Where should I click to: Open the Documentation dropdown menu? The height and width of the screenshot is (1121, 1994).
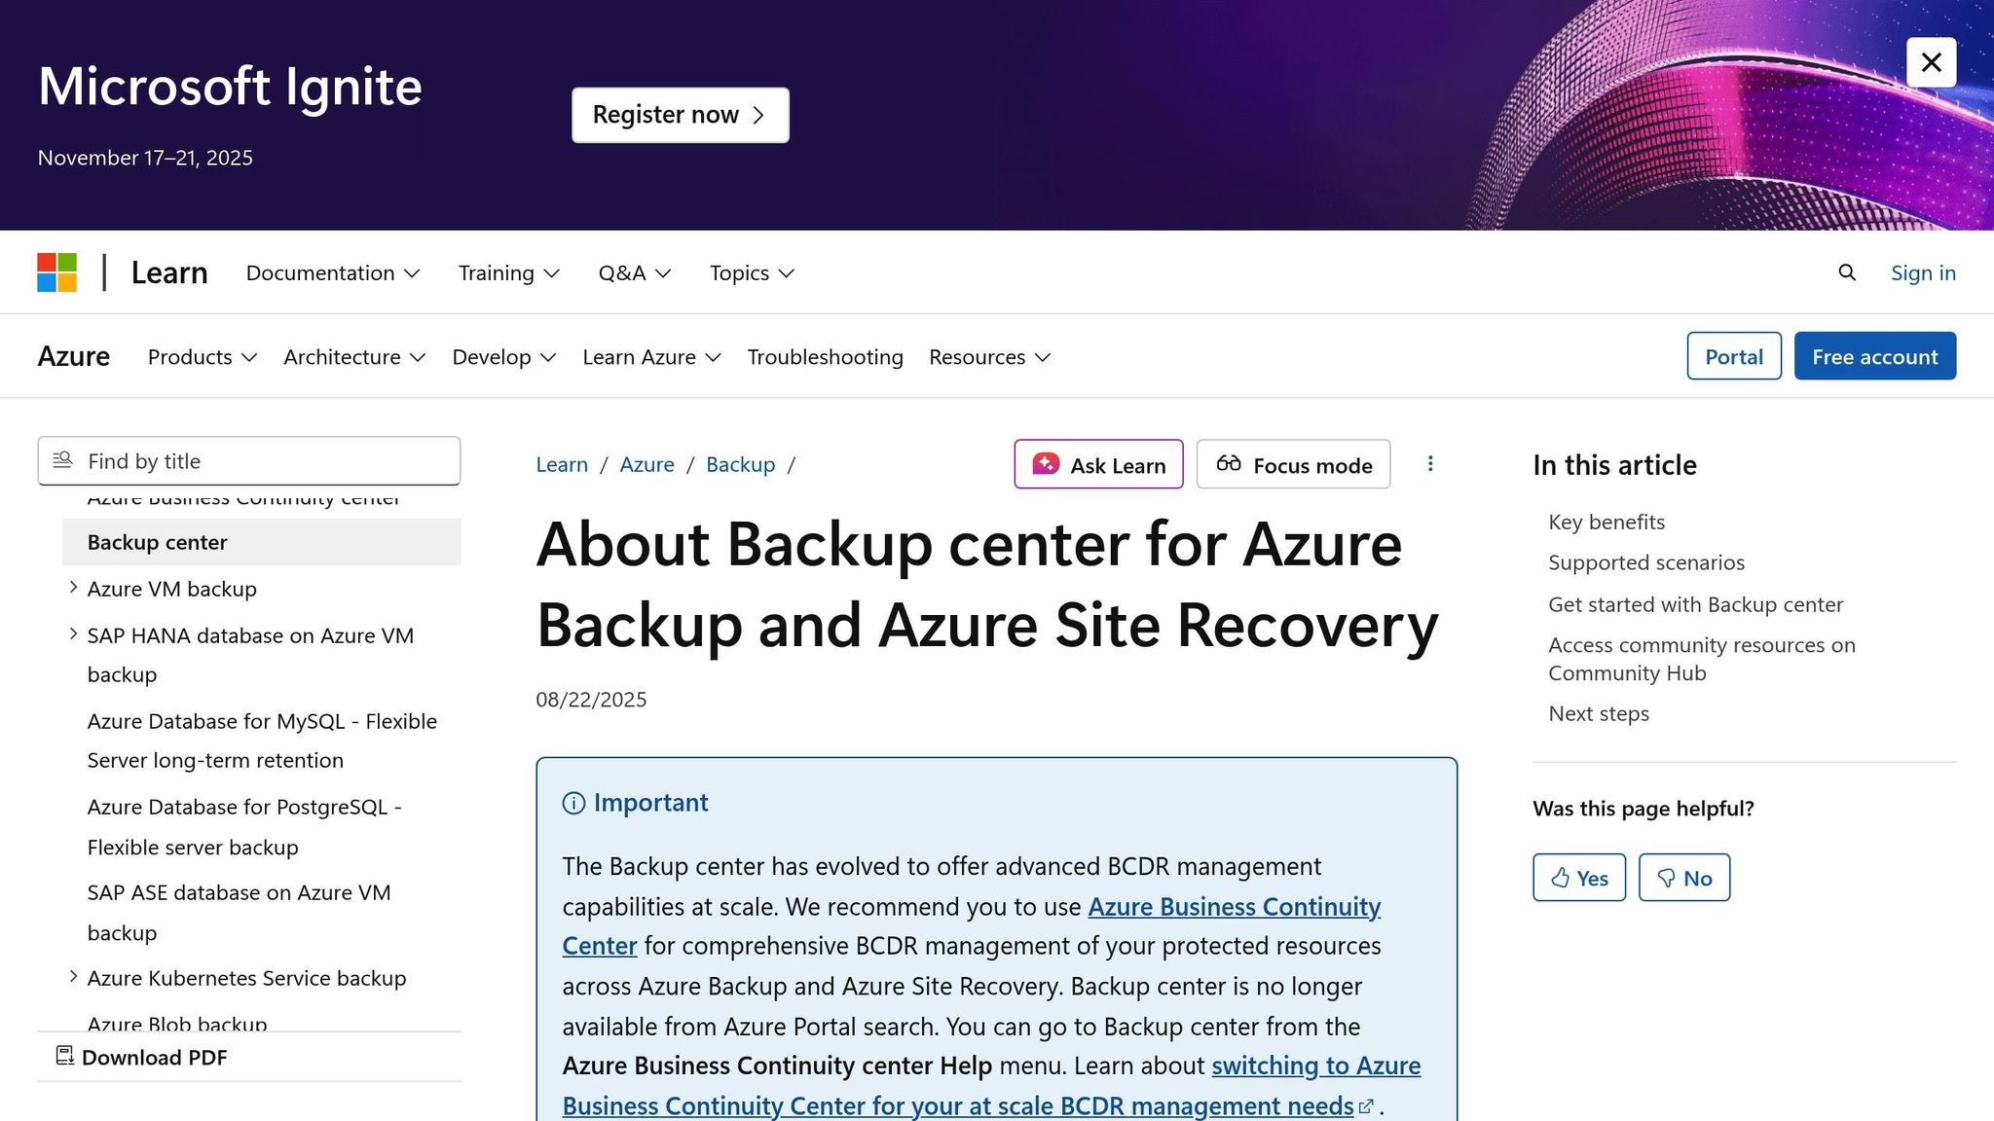(x=332, y=273)
